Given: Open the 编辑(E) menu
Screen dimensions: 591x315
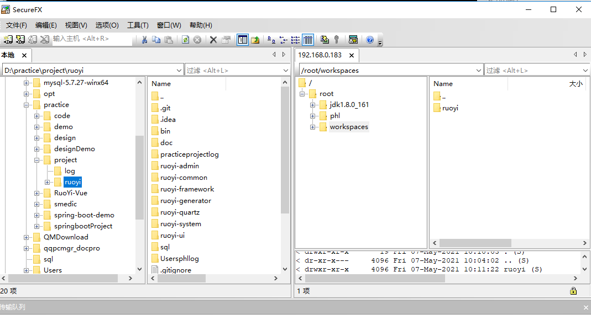Looking at the screenshot, I should point(46,25).
